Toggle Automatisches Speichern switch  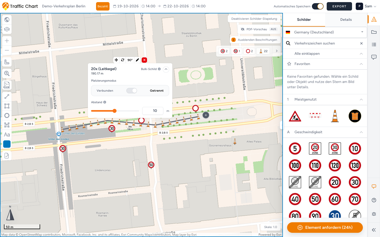click(x=318, y=6)
